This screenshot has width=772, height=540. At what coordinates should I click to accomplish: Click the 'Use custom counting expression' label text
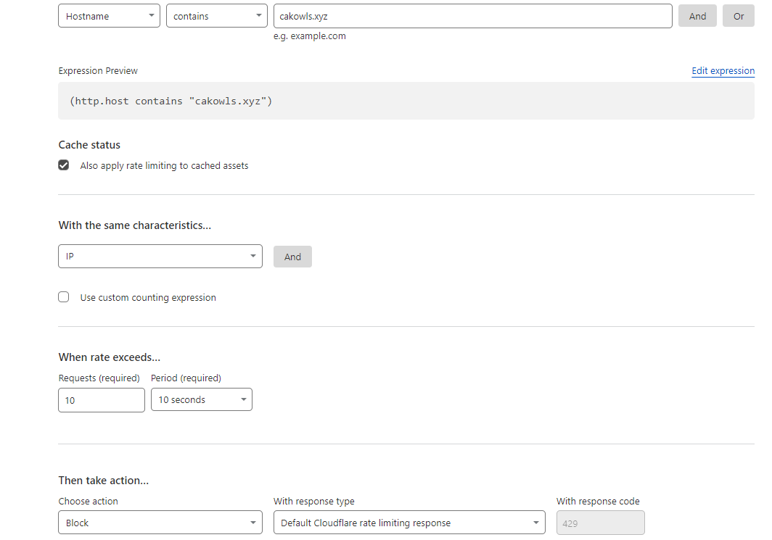point(148,298)
